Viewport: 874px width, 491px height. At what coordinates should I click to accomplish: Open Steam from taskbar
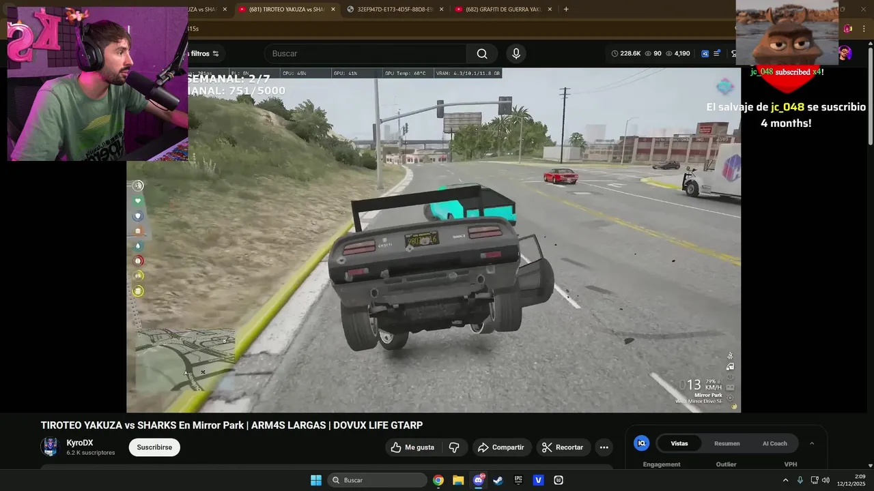498,480
